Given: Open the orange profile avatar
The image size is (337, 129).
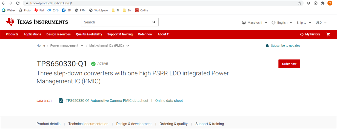Looking at the screenshot, I should point(330,3).
